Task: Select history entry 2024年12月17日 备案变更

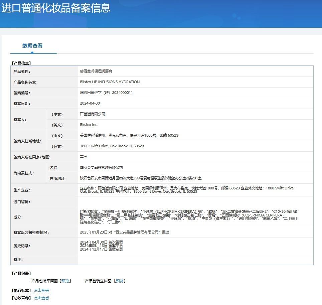Action: pyautogui.click(x=102, y=249)
